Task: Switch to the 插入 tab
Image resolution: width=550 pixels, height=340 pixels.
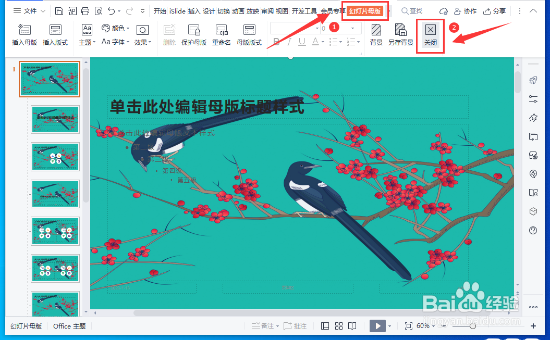Action: (194, 11)
